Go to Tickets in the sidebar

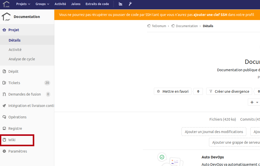pos(14,83)
